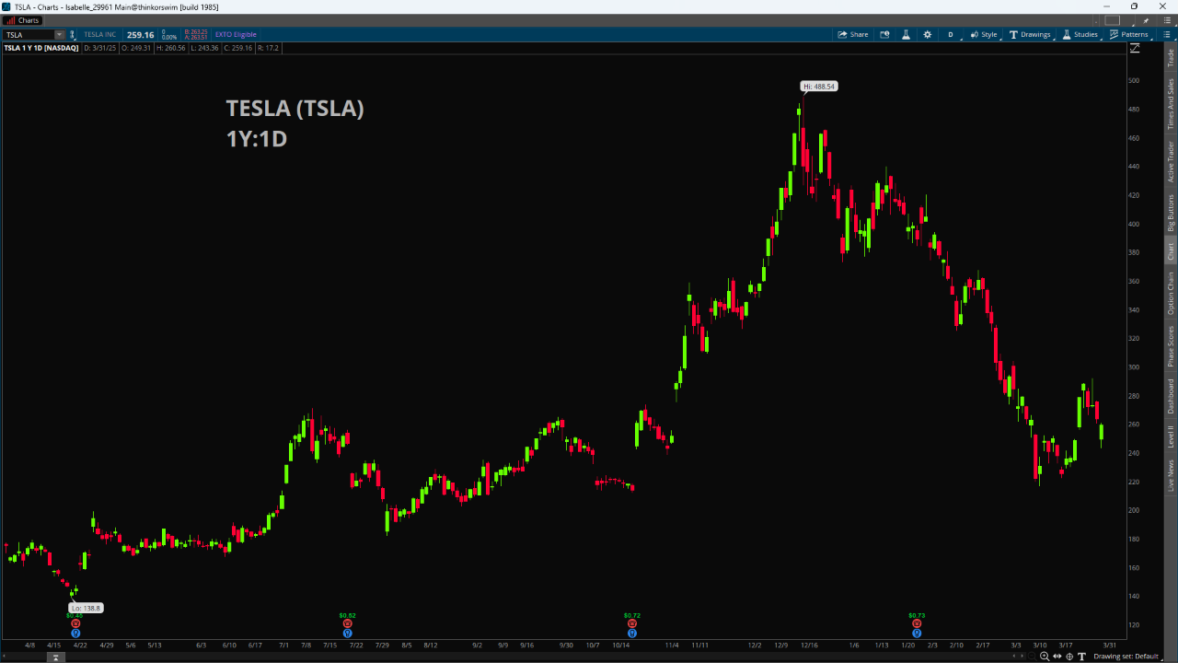Viewport: 1178px width, 663px height.
Task: Select the crosshair pointer icon
Action: [x=1069, y=656]
